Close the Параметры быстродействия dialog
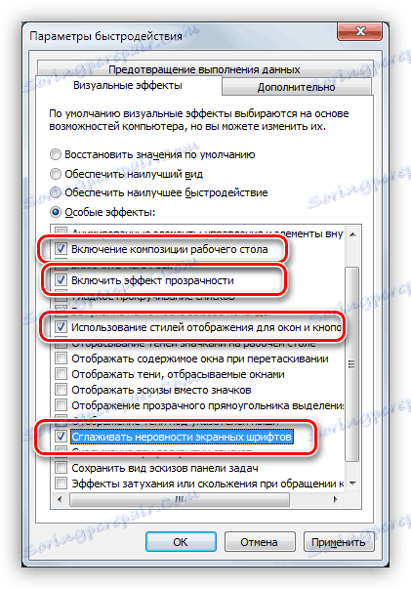The image size is (411, 589). (360, 31)
